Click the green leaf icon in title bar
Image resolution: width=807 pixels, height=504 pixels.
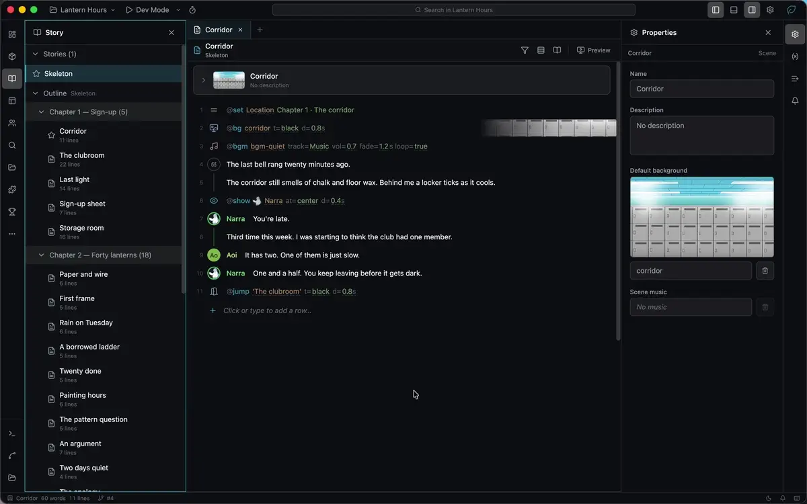click(x=792, y=10)
